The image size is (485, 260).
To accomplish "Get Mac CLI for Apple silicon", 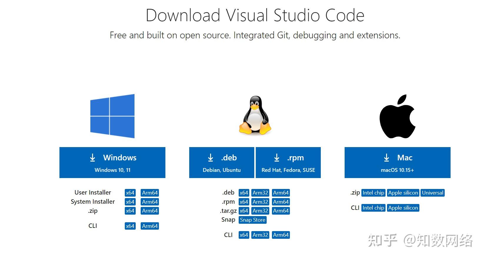I will 403,208.
